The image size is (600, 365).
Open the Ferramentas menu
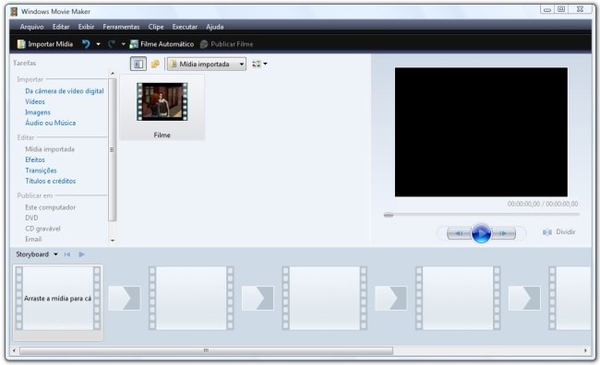tap(121, 27)
